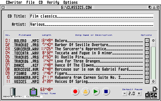Click 'Toccata and Fugue in D minor' song name

84,53
